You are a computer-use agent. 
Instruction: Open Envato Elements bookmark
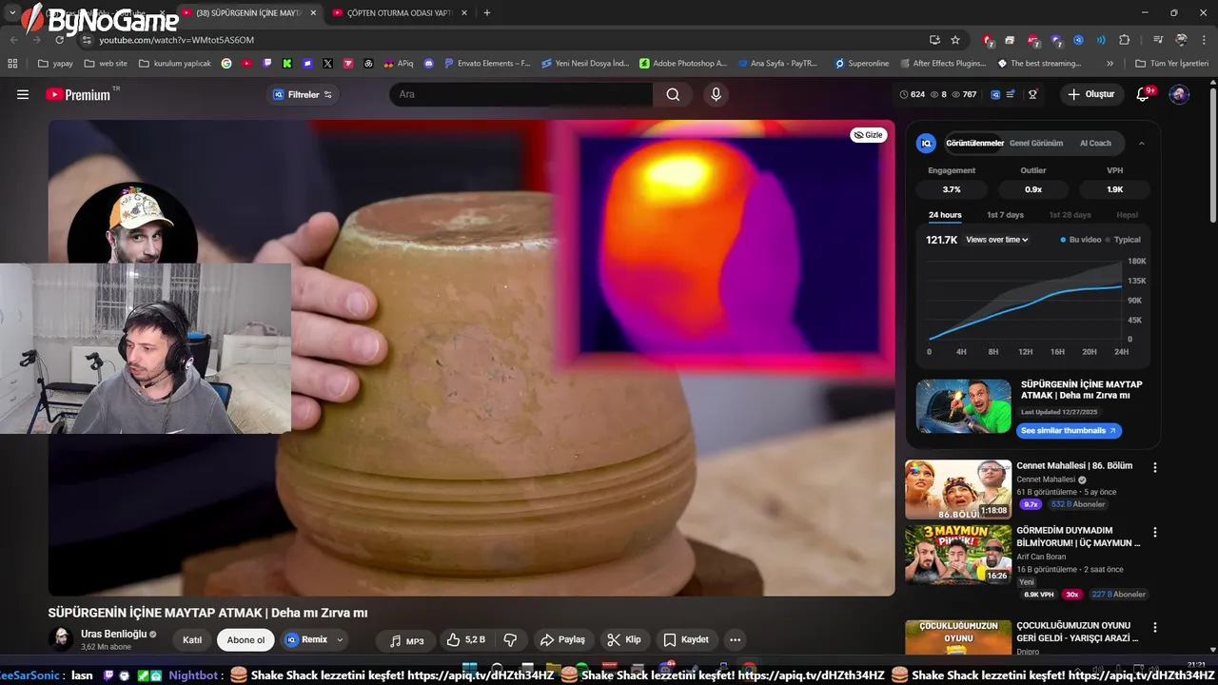(486, 64)
